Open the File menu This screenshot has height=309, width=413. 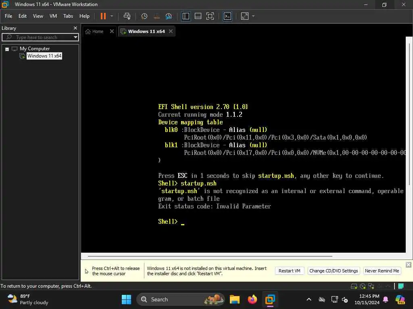8,16
